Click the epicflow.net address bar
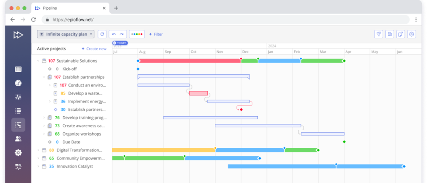The image size is (427, 183). pyautogui.click(x=225, y=20)
